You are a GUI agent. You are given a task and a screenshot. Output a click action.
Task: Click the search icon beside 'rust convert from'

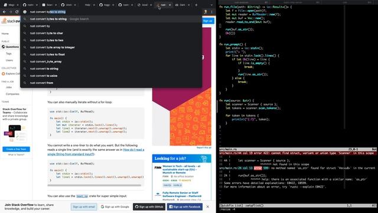coord(25,83)
